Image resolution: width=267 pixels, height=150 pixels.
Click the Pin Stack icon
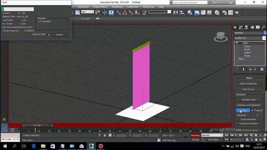coord(237,69)
